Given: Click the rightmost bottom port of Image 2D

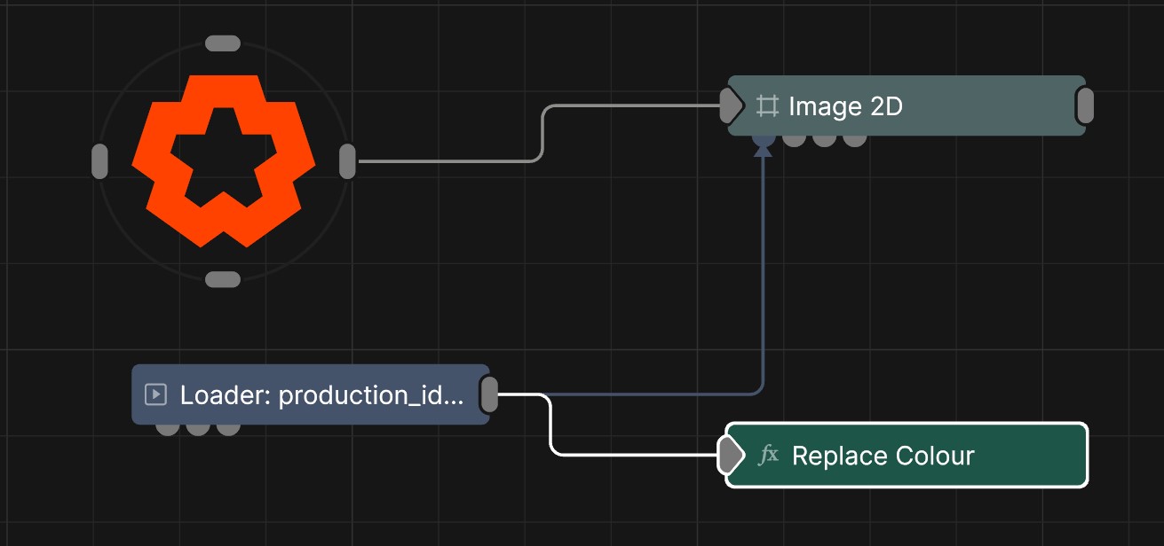Looking at the screenshot, I should pos(854,139).
